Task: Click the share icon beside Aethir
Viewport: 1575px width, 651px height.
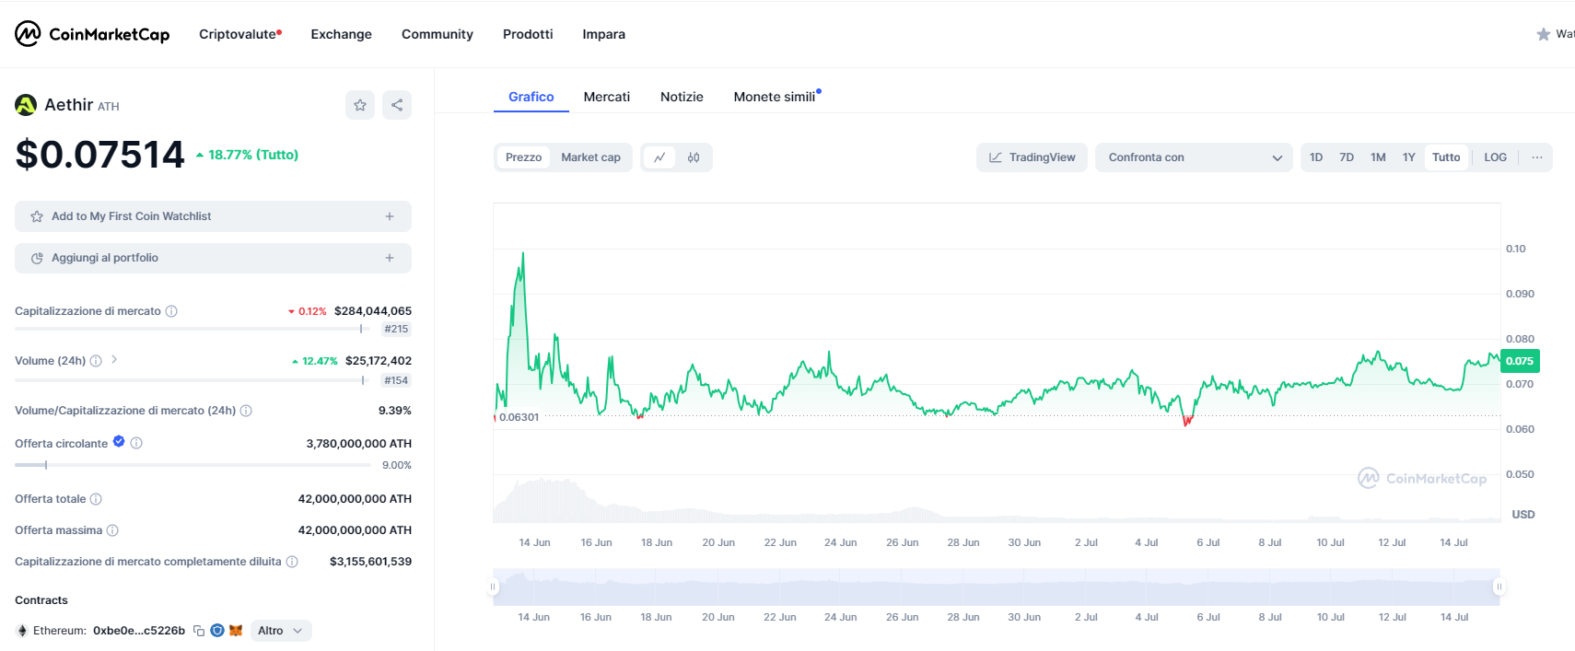Action: (x=397, y=105)
